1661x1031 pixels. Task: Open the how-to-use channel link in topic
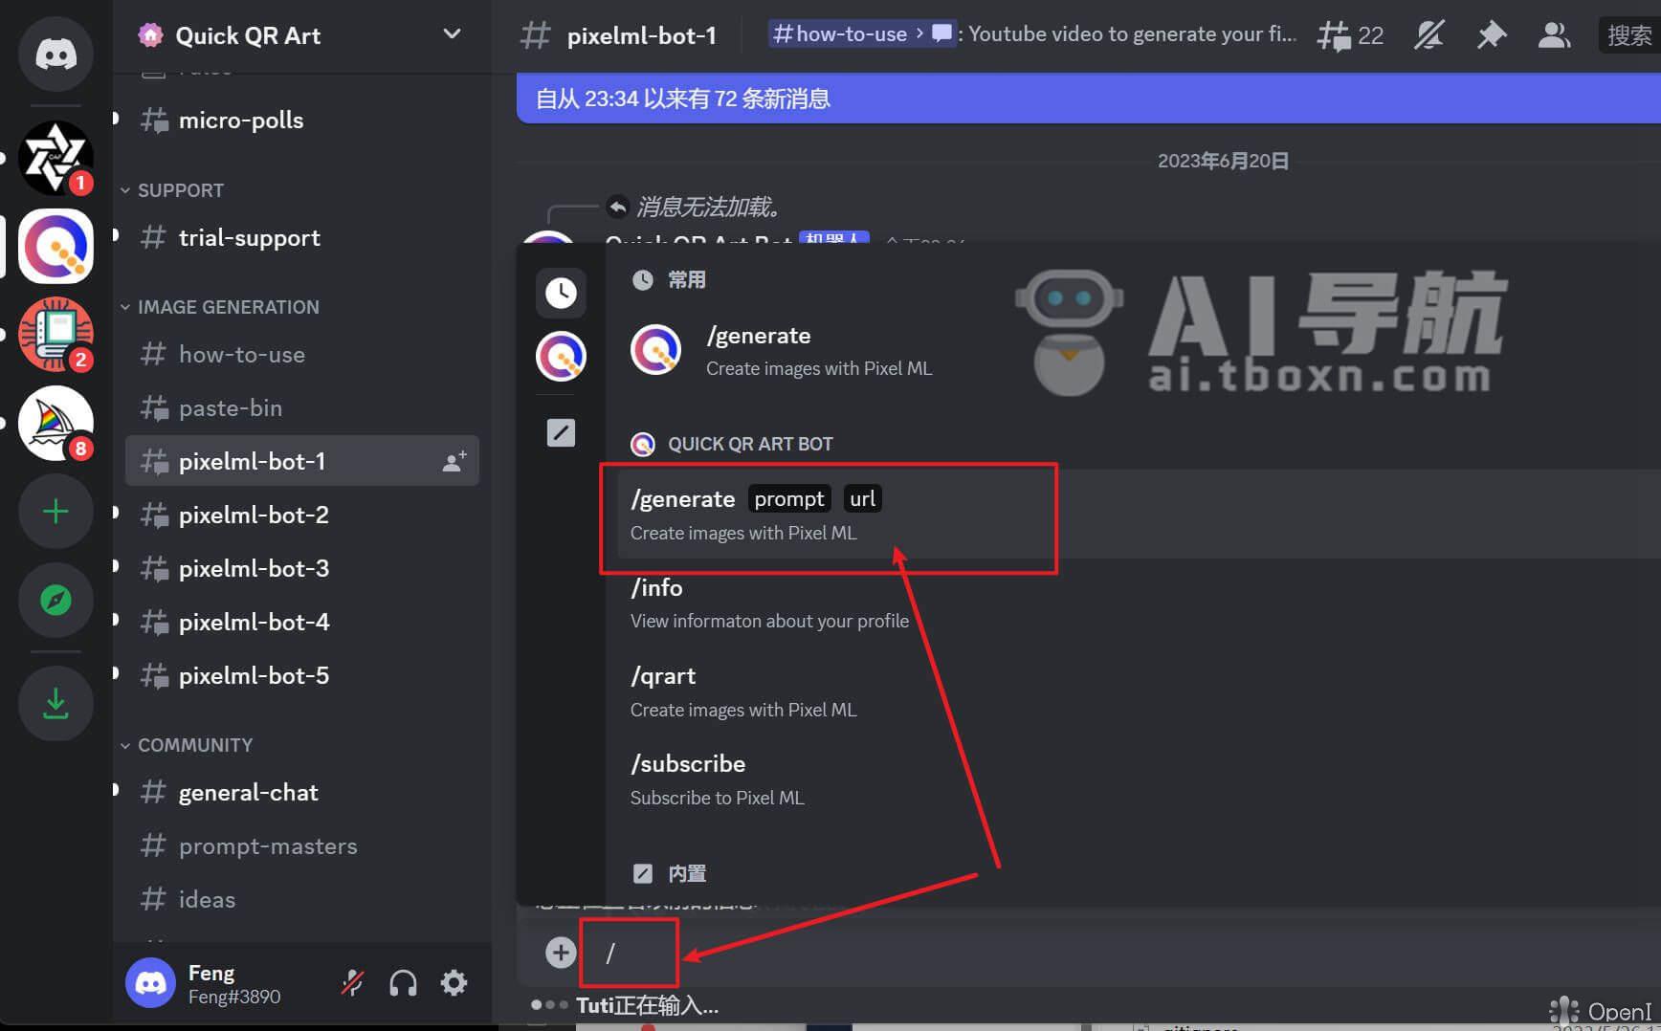pos(840,34)
